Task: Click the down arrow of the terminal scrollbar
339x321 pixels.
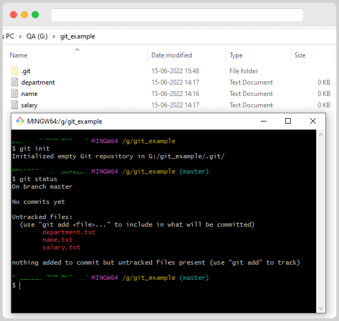Action: [321, 308]
